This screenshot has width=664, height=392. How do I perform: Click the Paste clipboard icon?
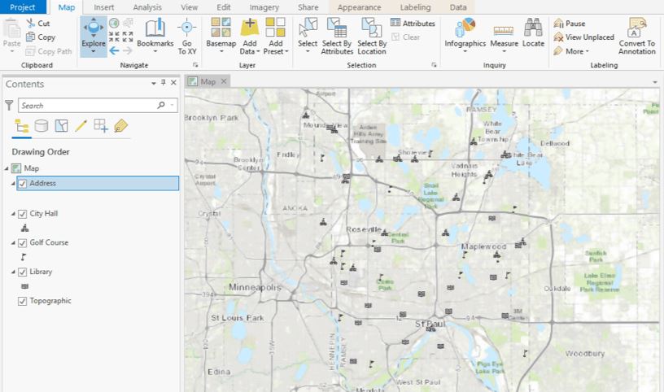click(x=11, y=29)
